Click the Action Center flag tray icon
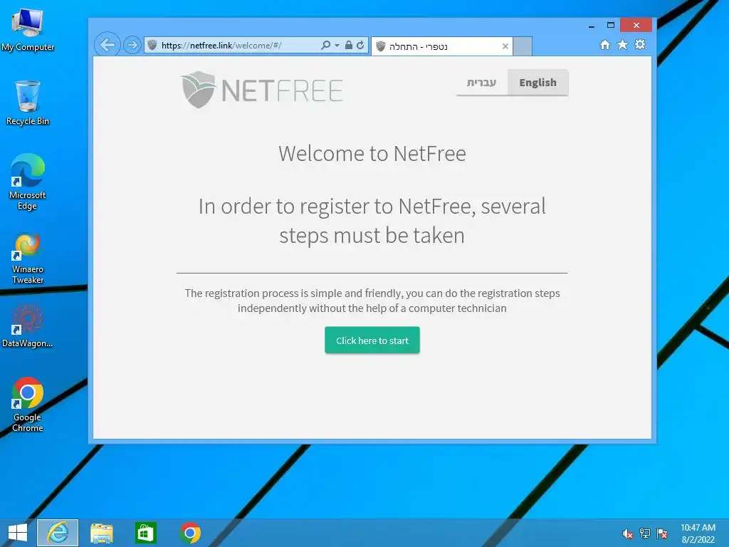 coord(662,533)
